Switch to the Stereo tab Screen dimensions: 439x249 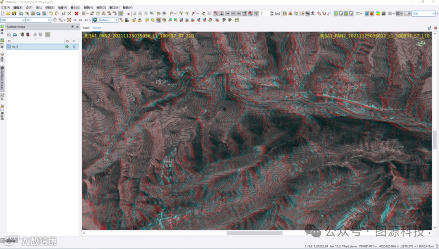point(97,28)
